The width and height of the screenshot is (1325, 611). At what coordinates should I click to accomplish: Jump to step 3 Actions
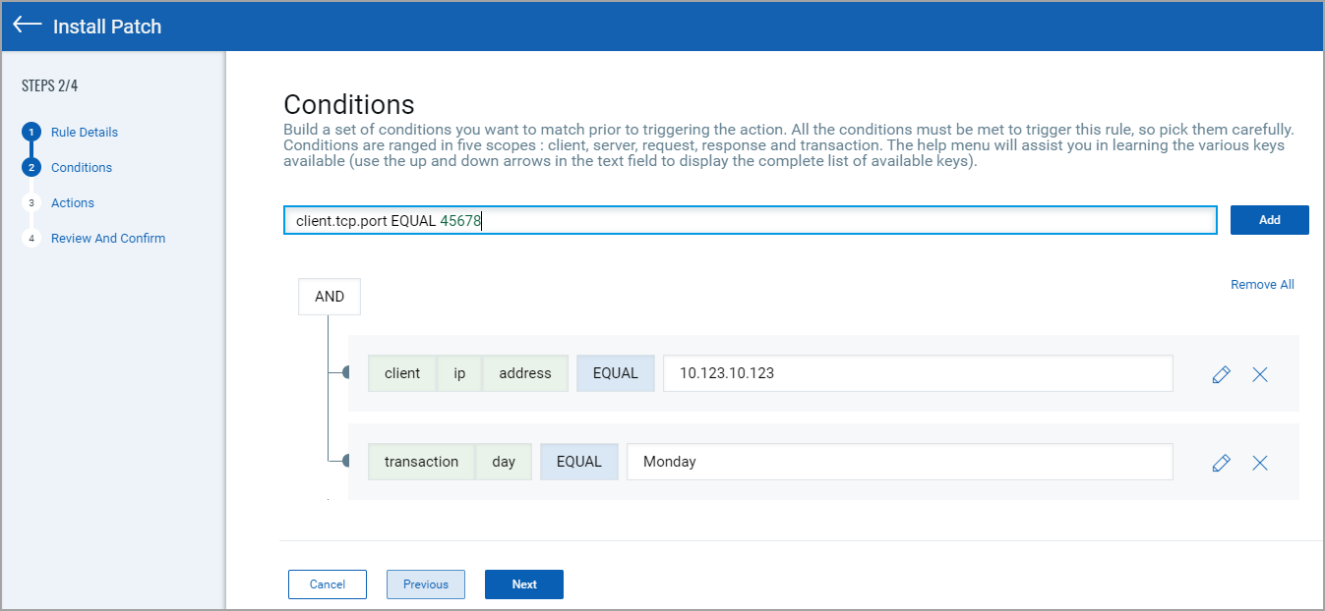73,202
